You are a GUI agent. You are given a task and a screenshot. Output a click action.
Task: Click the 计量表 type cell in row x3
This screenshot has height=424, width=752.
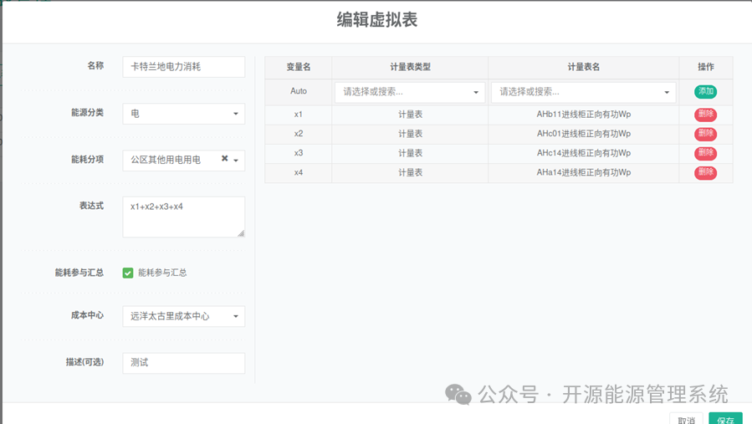click(410, 153)
